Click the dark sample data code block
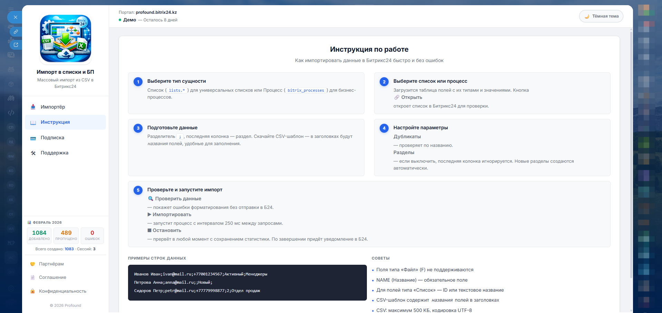 tap(247, 282)
